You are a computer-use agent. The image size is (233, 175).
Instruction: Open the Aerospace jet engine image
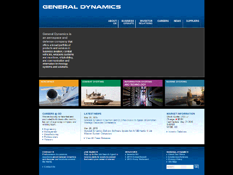(59, 96)
